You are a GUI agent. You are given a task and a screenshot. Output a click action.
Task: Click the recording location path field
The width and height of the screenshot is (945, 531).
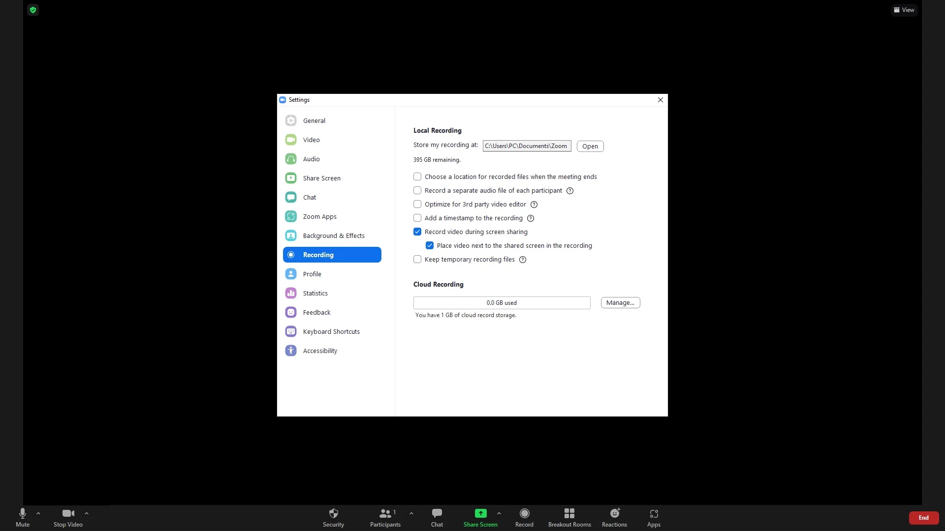(x=526, y=146)
